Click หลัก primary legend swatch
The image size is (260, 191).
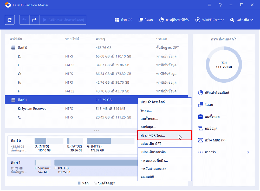(79, 183)
